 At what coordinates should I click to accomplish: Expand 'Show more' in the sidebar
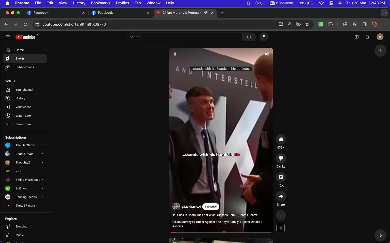23,124
